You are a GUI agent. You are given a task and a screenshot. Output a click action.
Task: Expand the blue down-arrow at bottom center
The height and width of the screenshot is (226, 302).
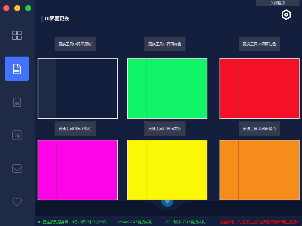167,202
